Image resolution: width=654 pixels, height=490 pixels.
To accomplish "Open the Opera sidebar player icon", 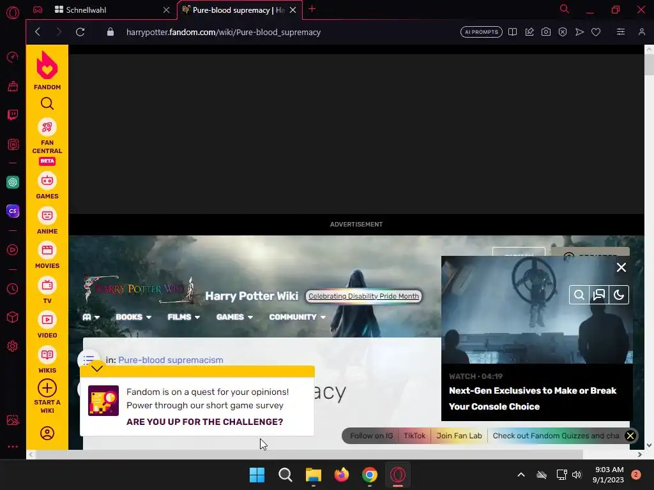I will (13, 249).
